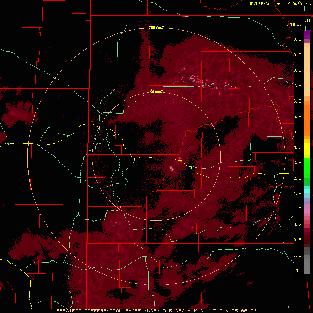This screenshot has width=313, height=313.
Task: Click the TH label on the legend
Action: click(299, 271)
